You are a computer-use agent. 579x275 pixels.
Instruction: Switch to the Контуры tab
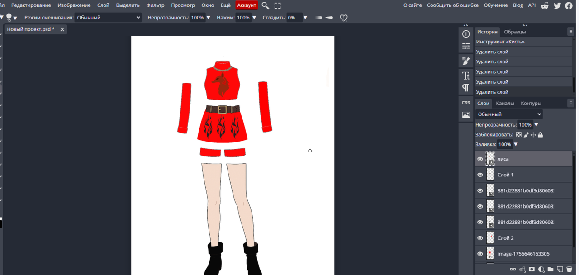click(x=531, y=103)
